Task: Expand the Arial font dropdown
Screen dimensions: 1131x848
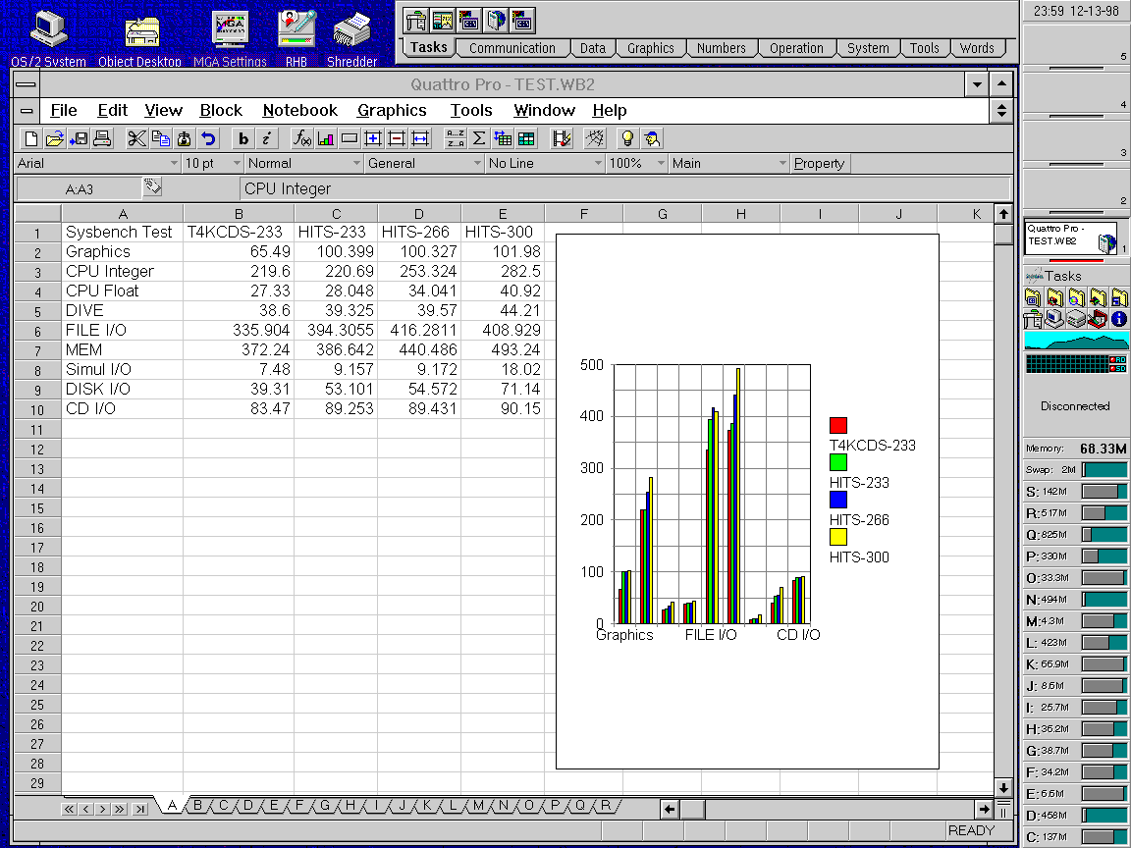Action: click(174, 164)
